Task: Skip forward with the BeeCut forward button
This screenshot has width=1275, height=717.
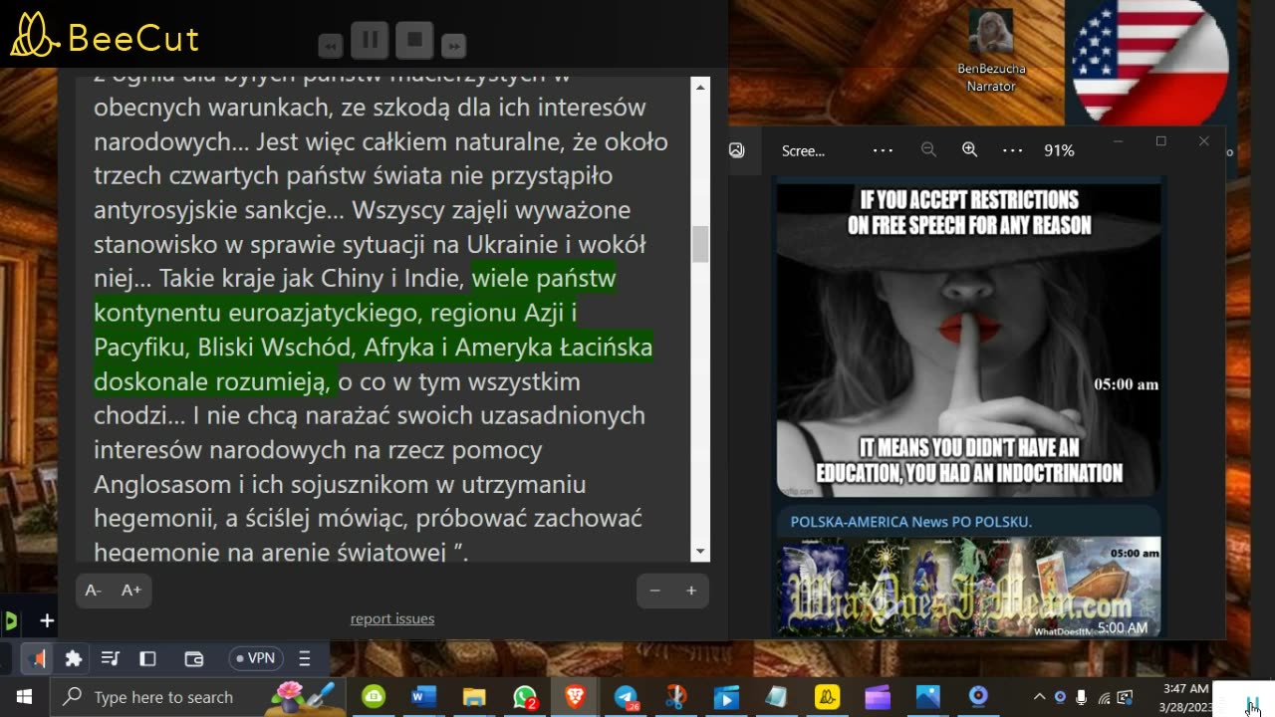Action: click(x=453, y=46)
